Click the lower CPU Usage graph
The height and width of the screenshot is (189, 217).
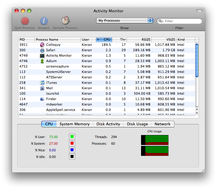[x=155, y=151]
